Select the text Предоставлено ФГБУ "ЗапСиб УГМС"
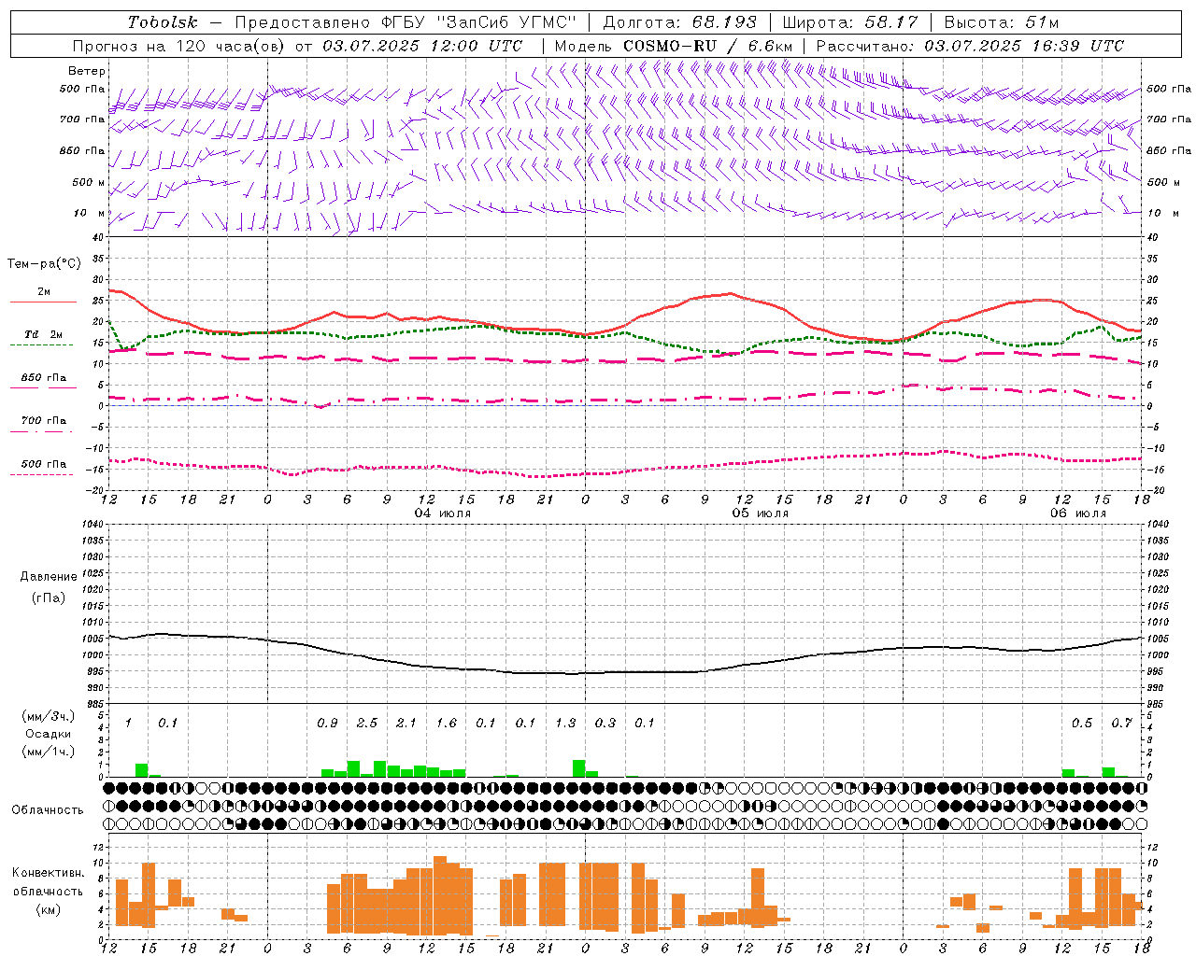The height and width of the screenshot is (956, 1196). [406, 22]
